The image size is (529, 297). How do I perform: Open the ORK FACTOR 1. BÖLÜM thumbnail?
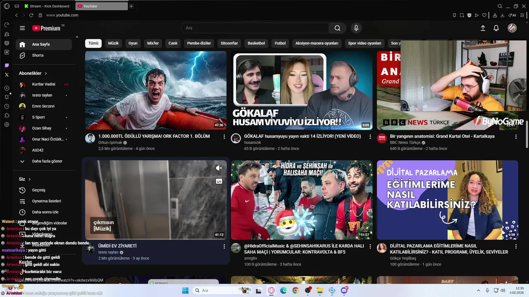[x=156, y=90]
